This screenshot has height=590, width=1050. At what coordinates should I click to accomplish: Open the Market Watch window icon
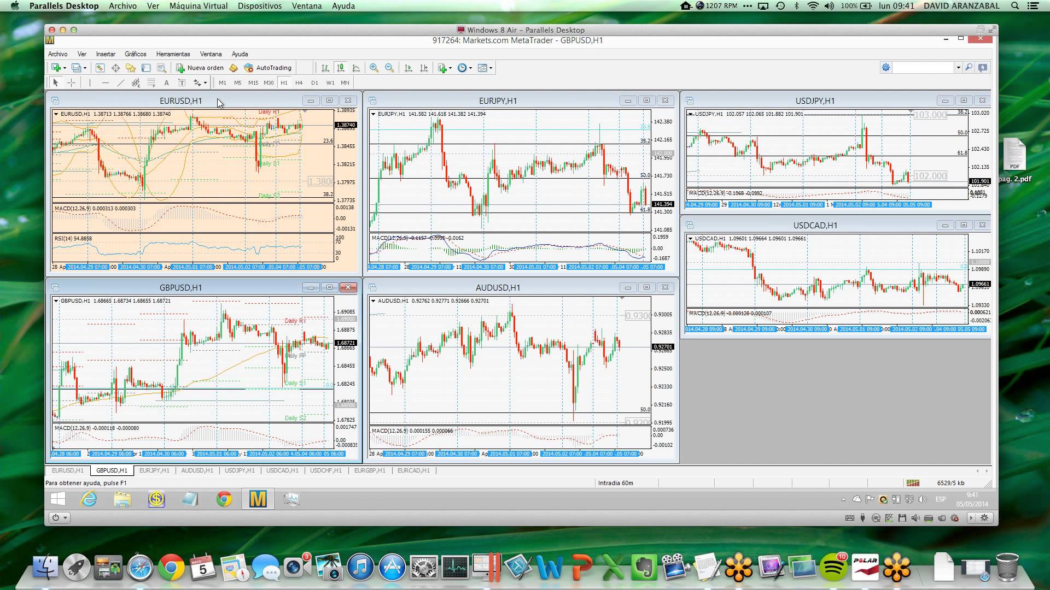point(100,68)
